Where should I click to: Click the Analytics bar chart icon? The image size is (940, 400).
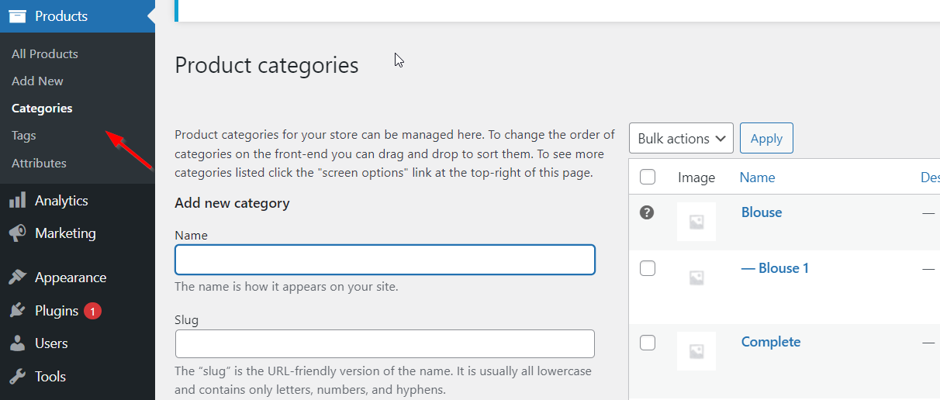pyautogui.click(x=17, y=201)
